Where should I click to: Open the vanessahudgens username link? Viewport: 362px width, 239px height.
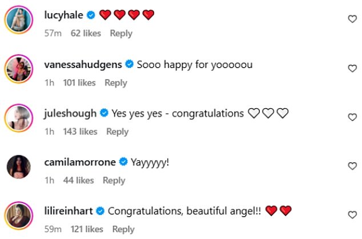point(83,65)
